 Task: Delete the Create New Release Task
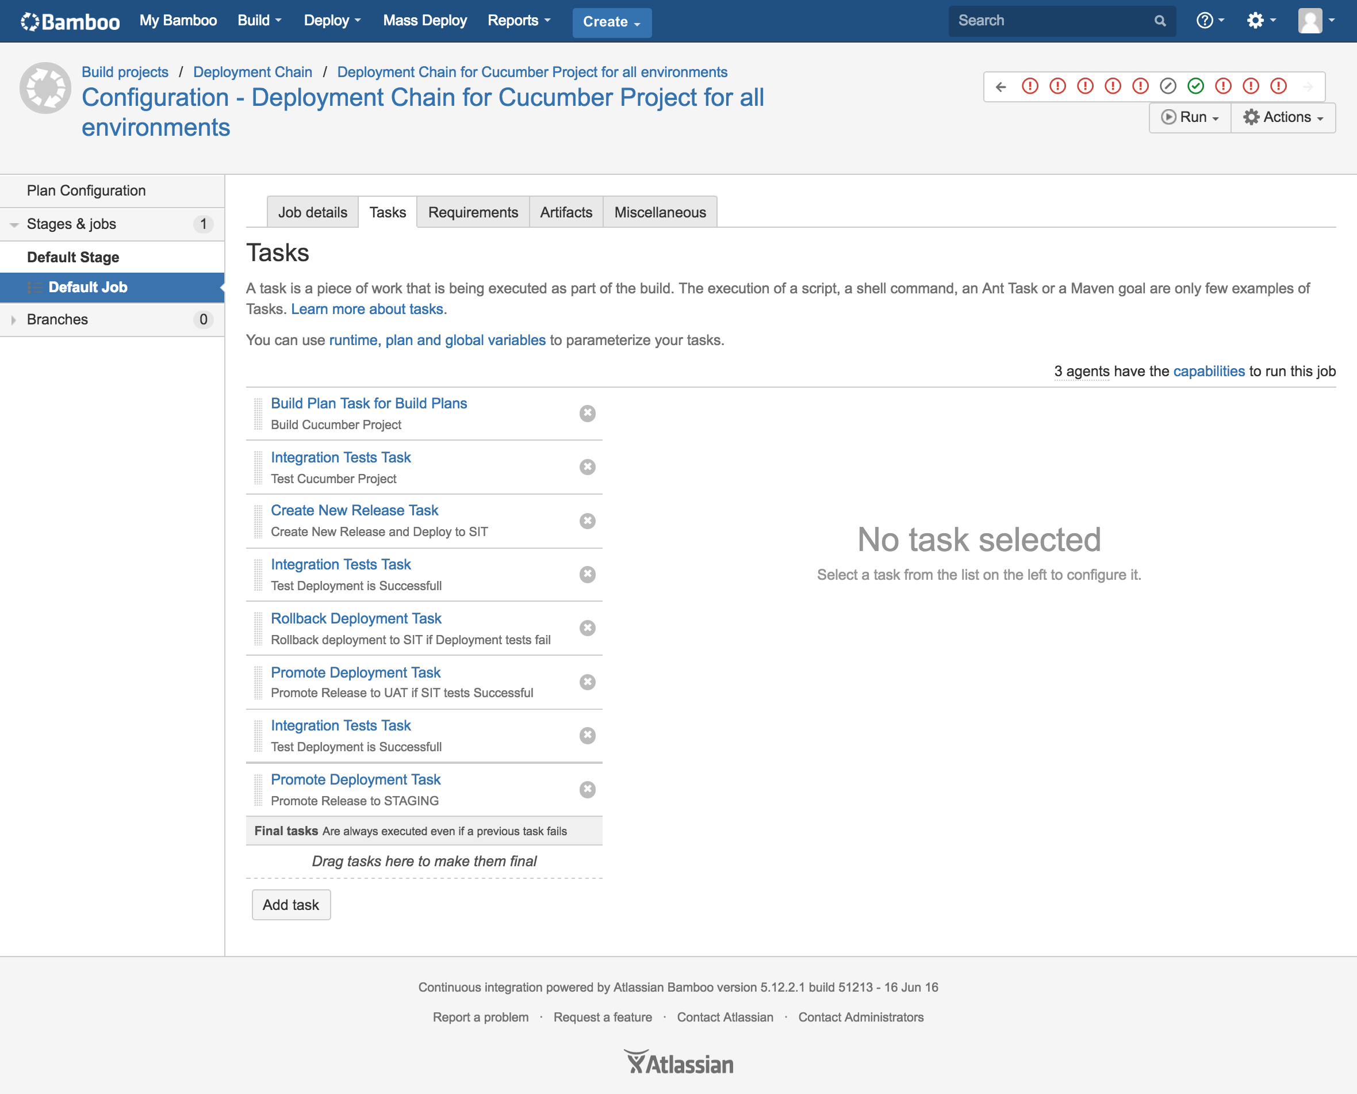(x=587, y=521)
